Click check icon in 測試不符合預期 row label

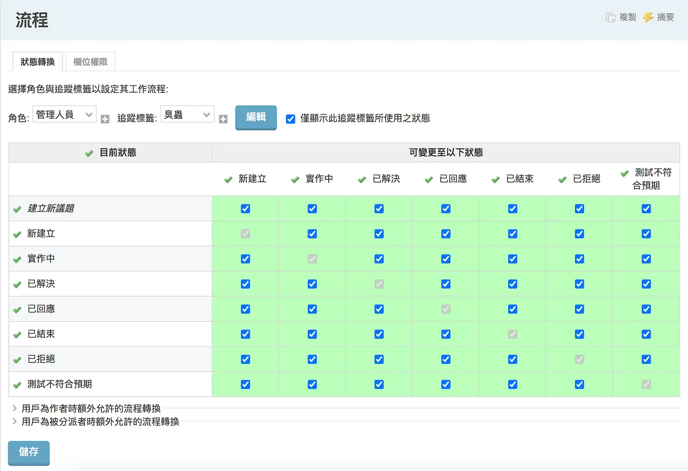click(17, 385)
